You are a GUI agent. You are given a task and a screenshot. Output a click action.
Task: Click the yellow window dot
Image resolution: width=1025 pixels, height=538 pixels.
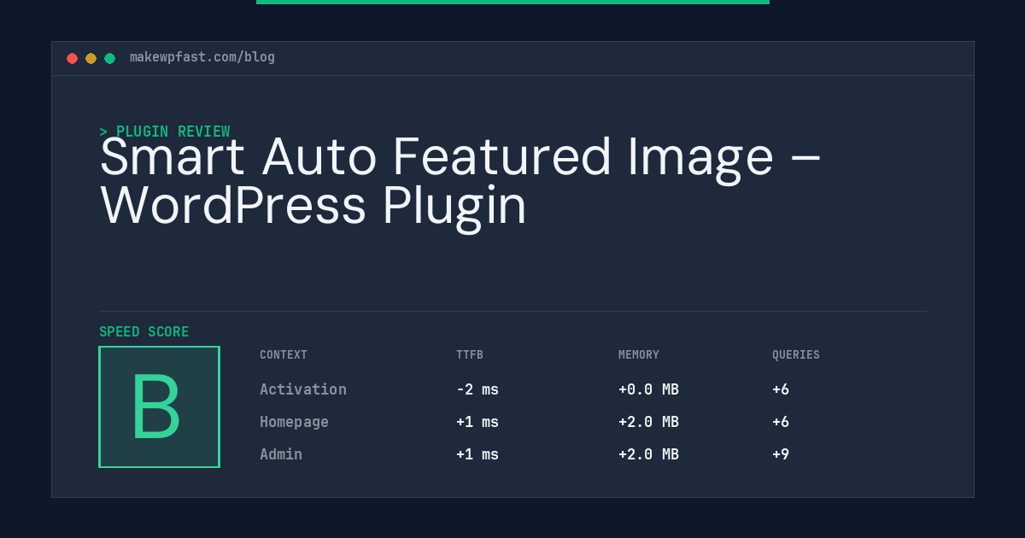click(91, 58)
